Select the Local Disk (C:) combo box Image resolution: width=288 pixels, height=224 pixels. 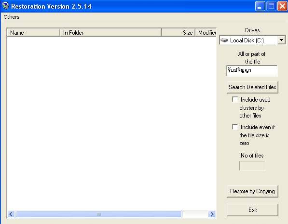[252, 40]
